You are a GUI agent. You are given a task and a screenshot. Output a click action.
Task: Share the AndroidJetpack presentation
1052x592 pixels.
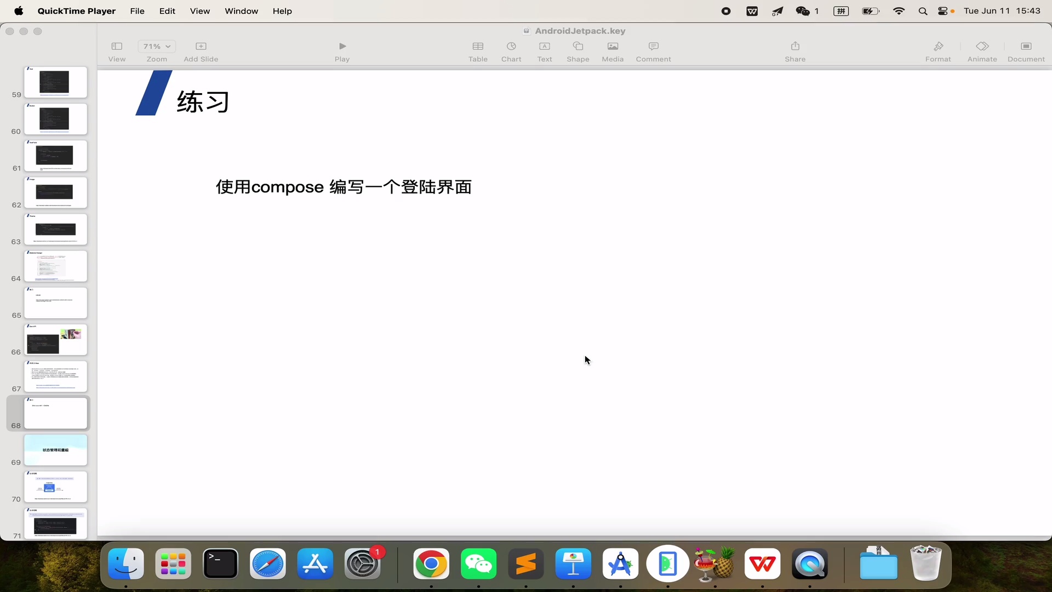pyautogui.click(x=795, y=51)
